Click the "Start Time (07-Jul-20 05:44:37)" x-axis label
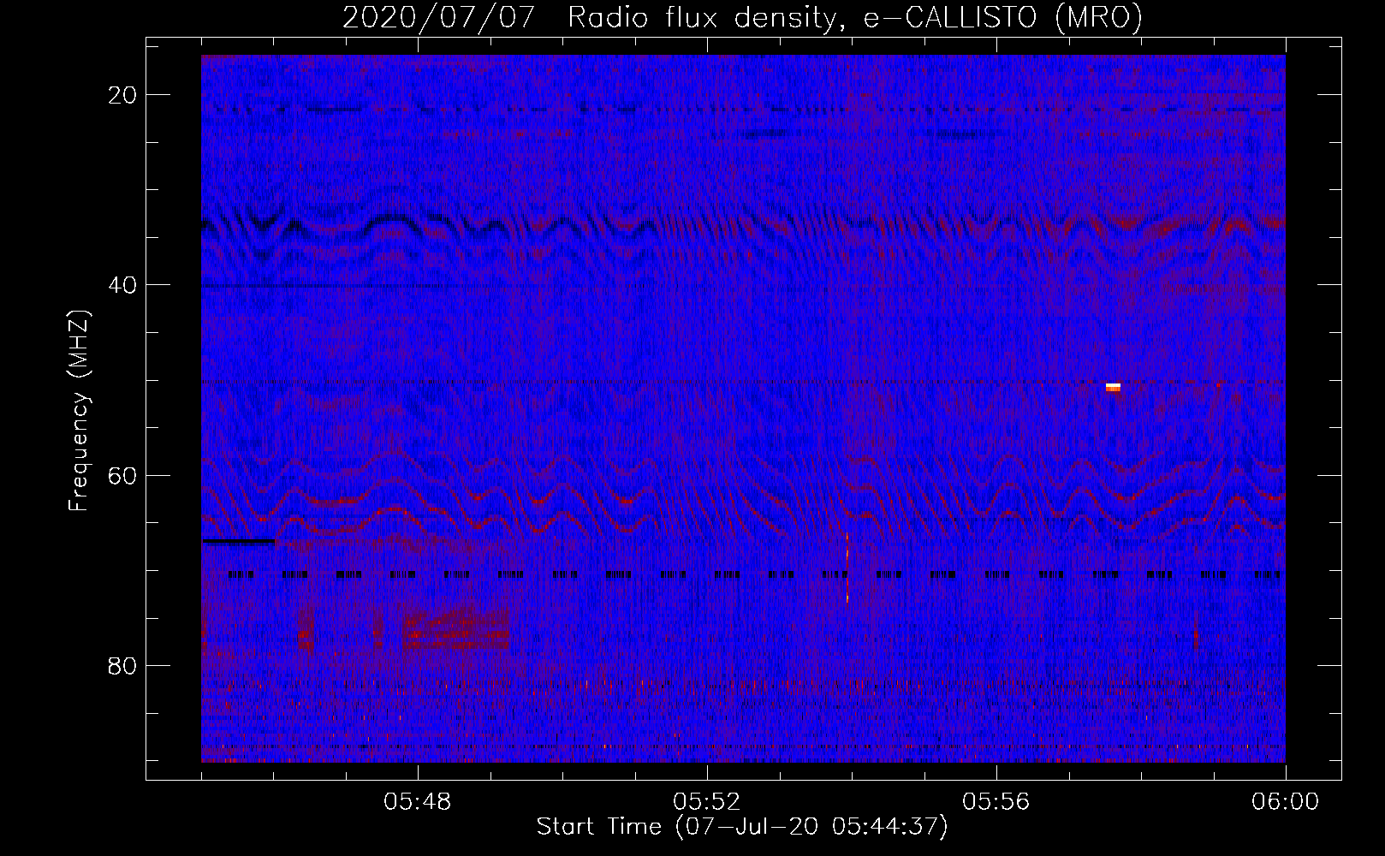 click(742, 827)
